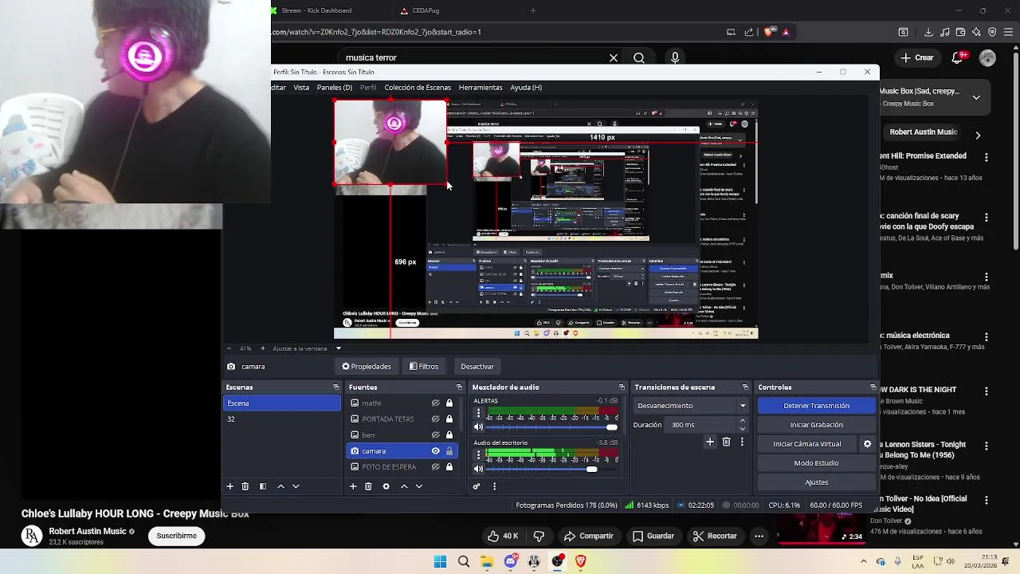
Task: Toggle visibility of mathi source
Action: [x=436, y=403]
